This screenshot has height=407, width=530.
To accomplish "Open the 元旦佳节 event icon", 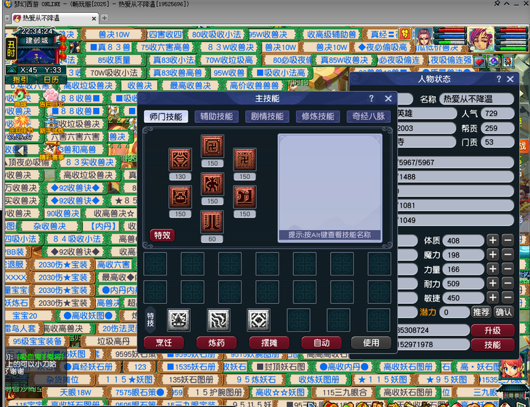I will pos(20,125).
